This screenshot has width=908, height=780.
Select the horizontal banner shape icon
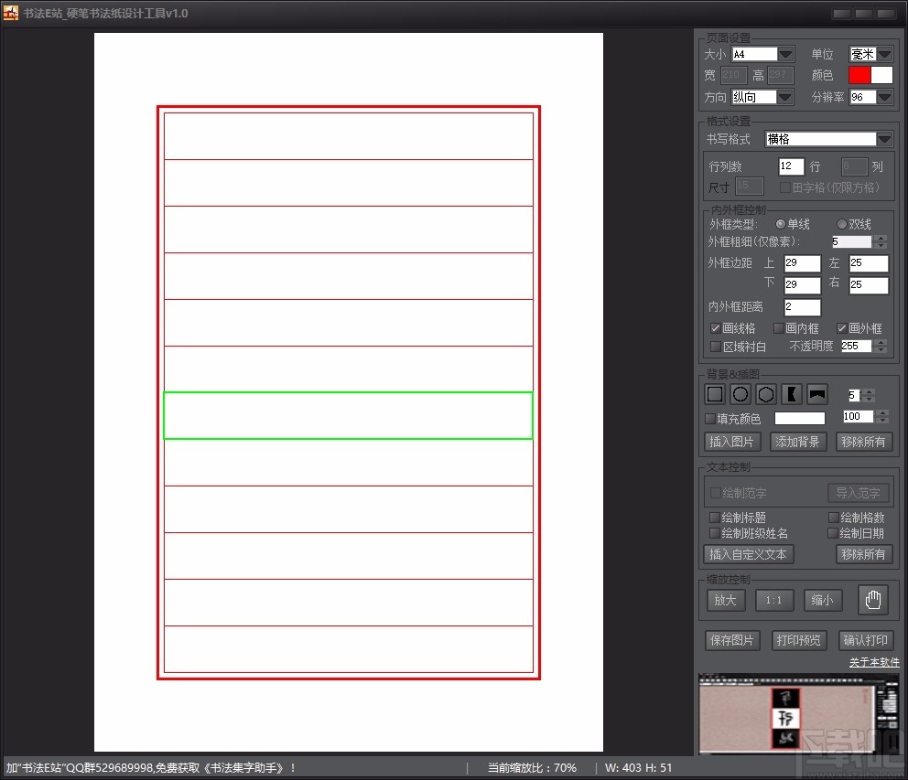point(817,395)
